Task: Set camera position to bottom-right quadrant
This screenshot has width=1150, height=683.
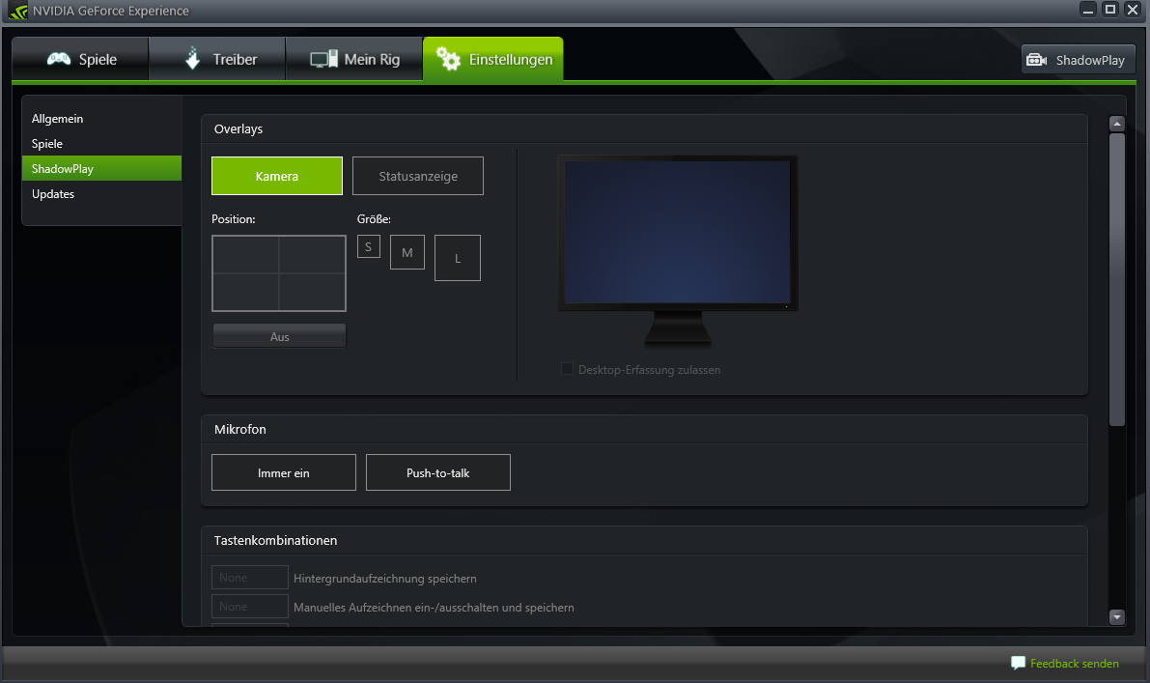Action: [x=312, y=292]
